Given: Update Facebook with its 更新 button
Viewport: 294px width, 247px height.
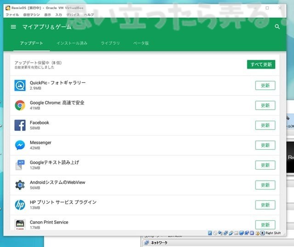Looking at the screenshot, I should 265,125.
